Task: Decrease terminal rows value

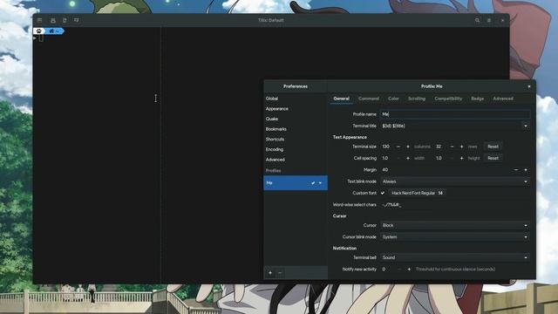Action: [x=452, y=147]
